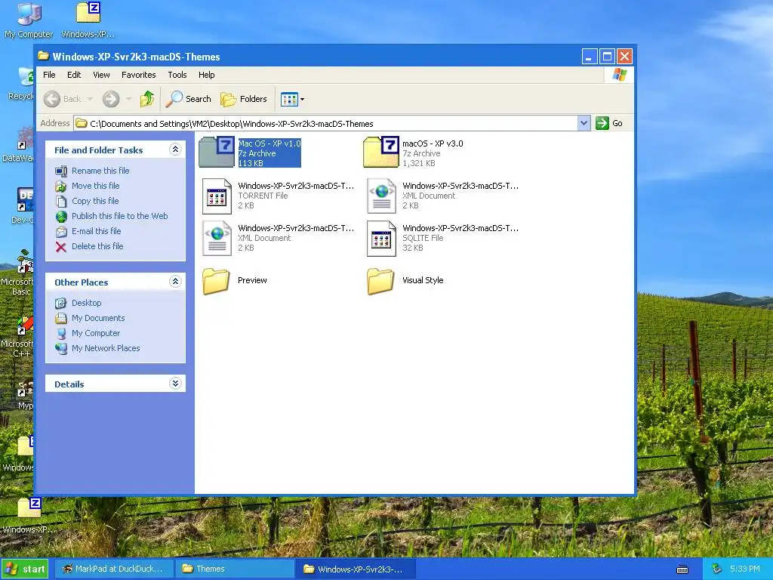Open the Edit menu
The image size is (773, 580).
pyautogui.click(x=74, y=75)
